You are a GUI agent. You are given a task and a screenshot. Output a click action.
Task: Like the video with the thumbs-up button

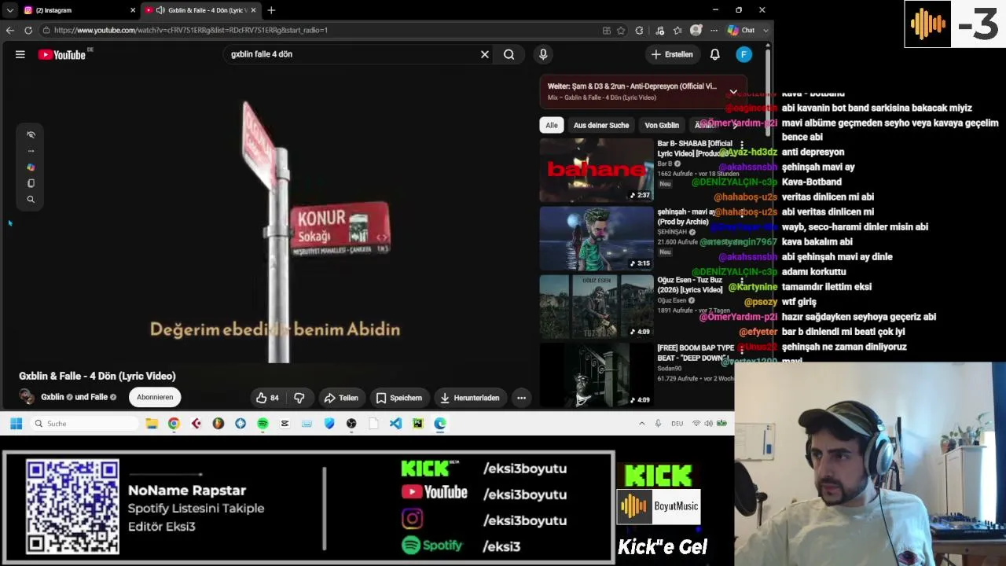(x=267, y=398)
